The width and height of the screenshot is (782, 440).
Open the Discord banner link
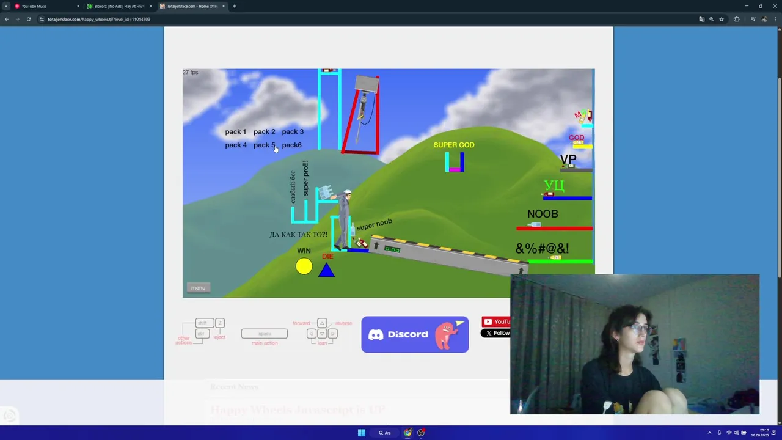tap(415, 334)
